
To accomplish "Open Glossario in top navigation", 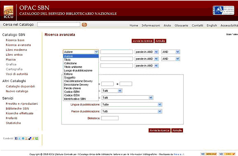I will click(181, 25).
